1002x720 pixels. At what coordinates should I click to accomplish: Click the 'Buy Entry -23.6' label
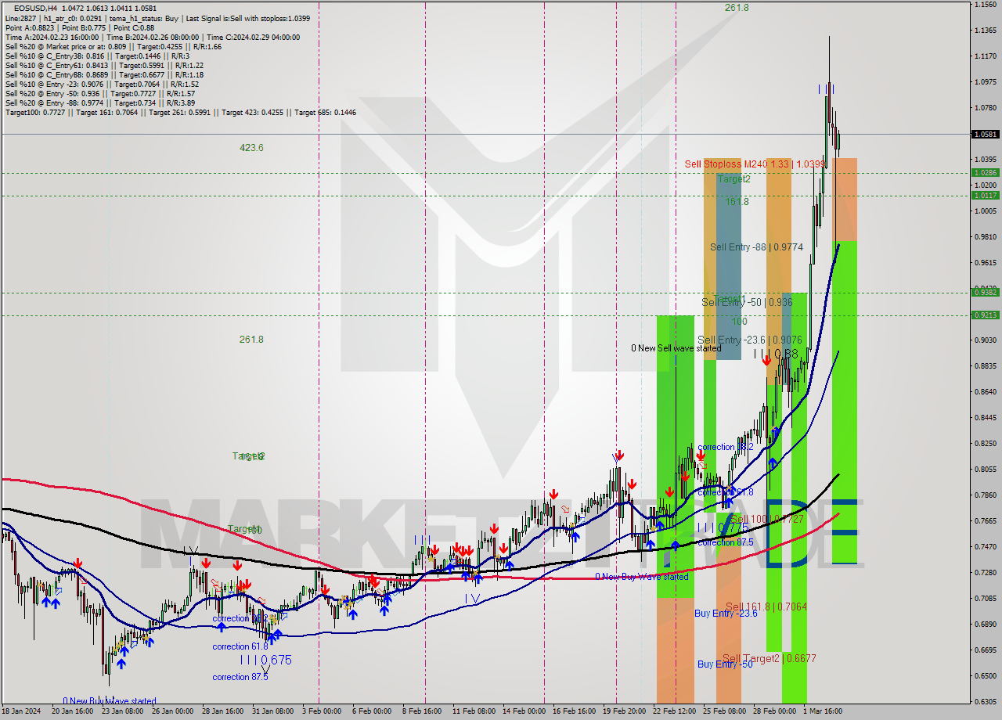click(x=726, y=614)
